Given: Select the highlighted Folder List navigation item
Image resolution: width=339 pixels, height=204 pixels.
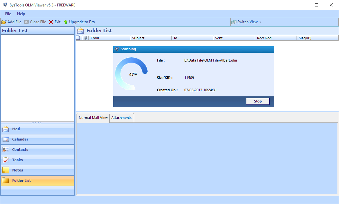Looking at the screenshot, I should coord(38,180).
